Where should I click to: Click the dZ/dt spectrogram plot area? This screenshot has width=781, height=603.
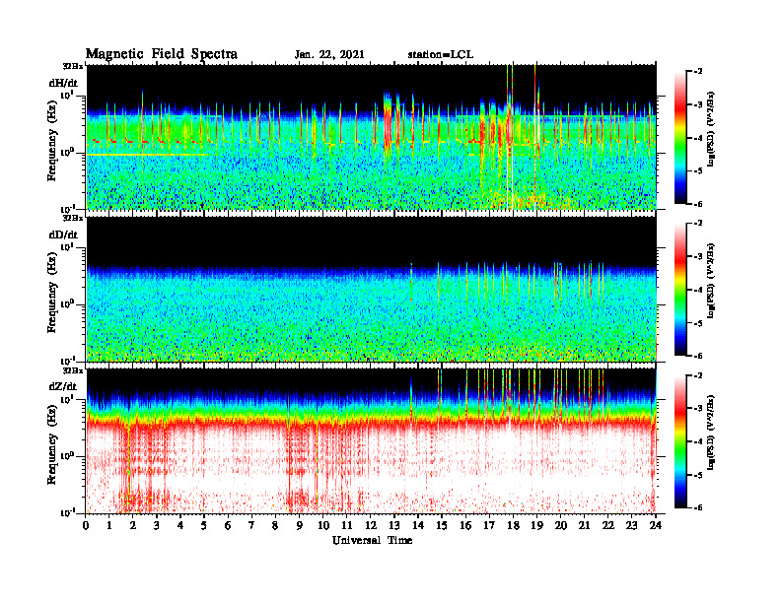[372, 441]
